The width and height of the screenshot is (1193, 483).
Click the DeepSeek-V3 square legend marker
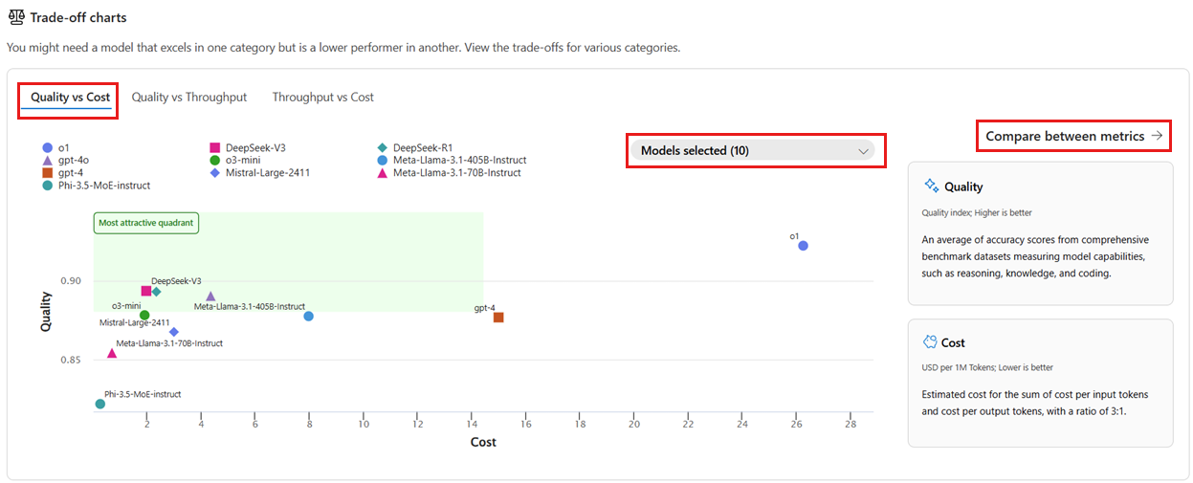[215, 148]
